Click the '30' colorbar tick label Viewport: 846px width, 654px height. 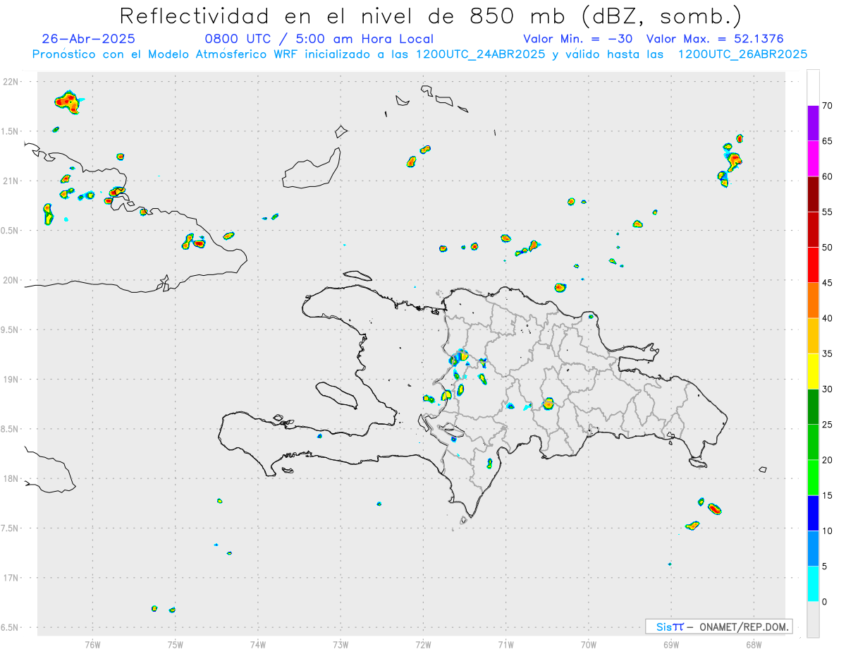[828, 389]
